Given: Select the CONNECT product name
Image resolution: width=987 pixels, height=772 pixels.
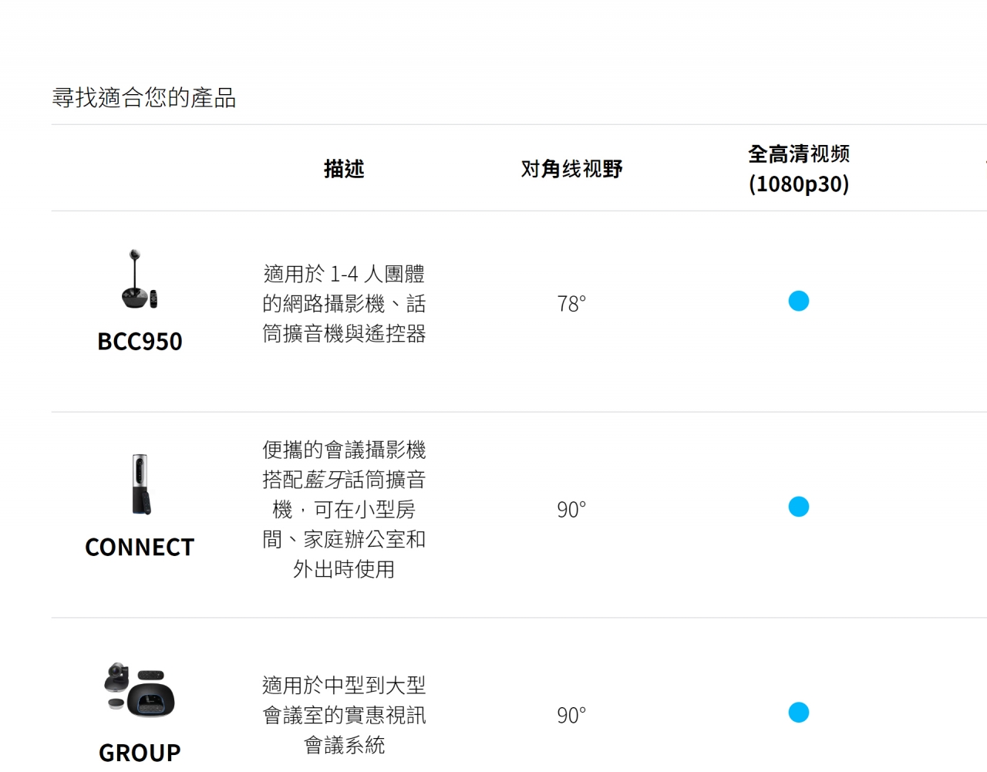Looking at the screenshot, I should coord(140,547).
